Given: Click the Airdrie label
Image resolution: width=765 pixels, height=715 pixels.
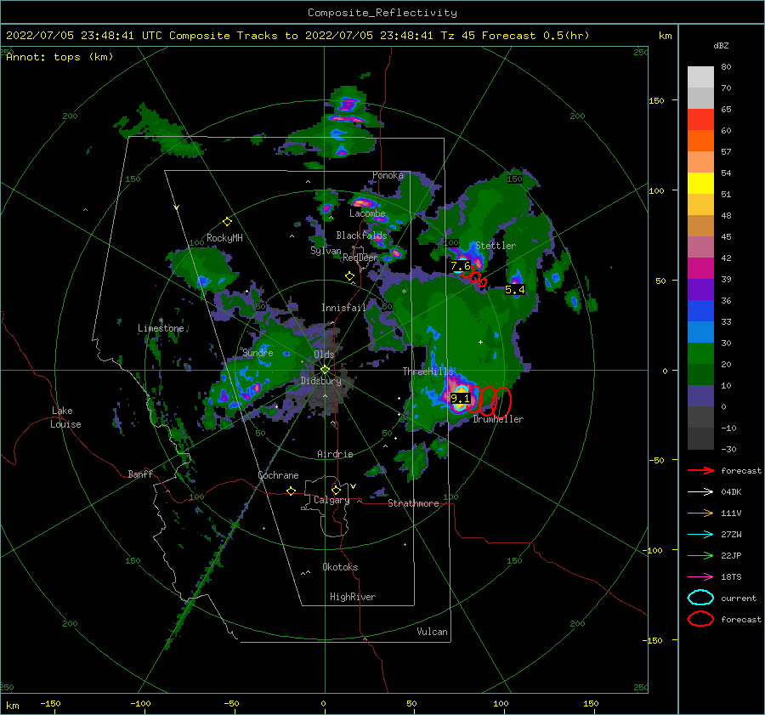Looking at the screenshot, I should [335, 454].
